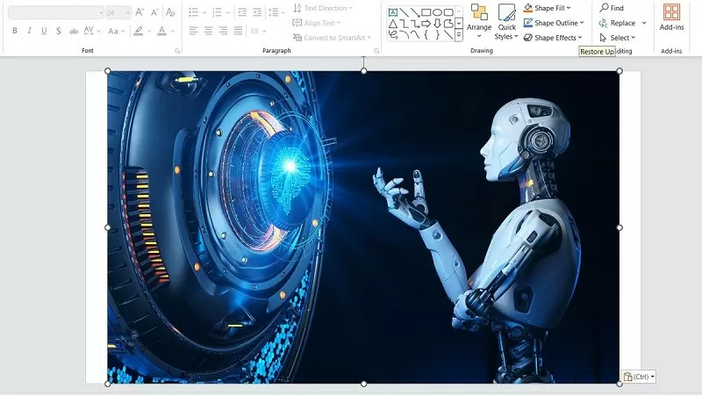Pick the Rectangle shape in the gallery
The height and width of the screenshot is (395, 702).
[426, 12]
